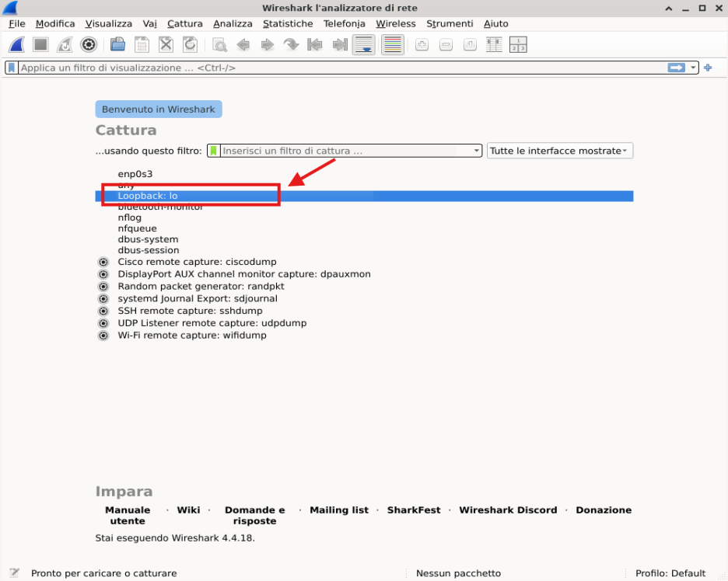Viewport: 728px width, 581px height.
Task: Open the Vai menu
Action: 150,23
